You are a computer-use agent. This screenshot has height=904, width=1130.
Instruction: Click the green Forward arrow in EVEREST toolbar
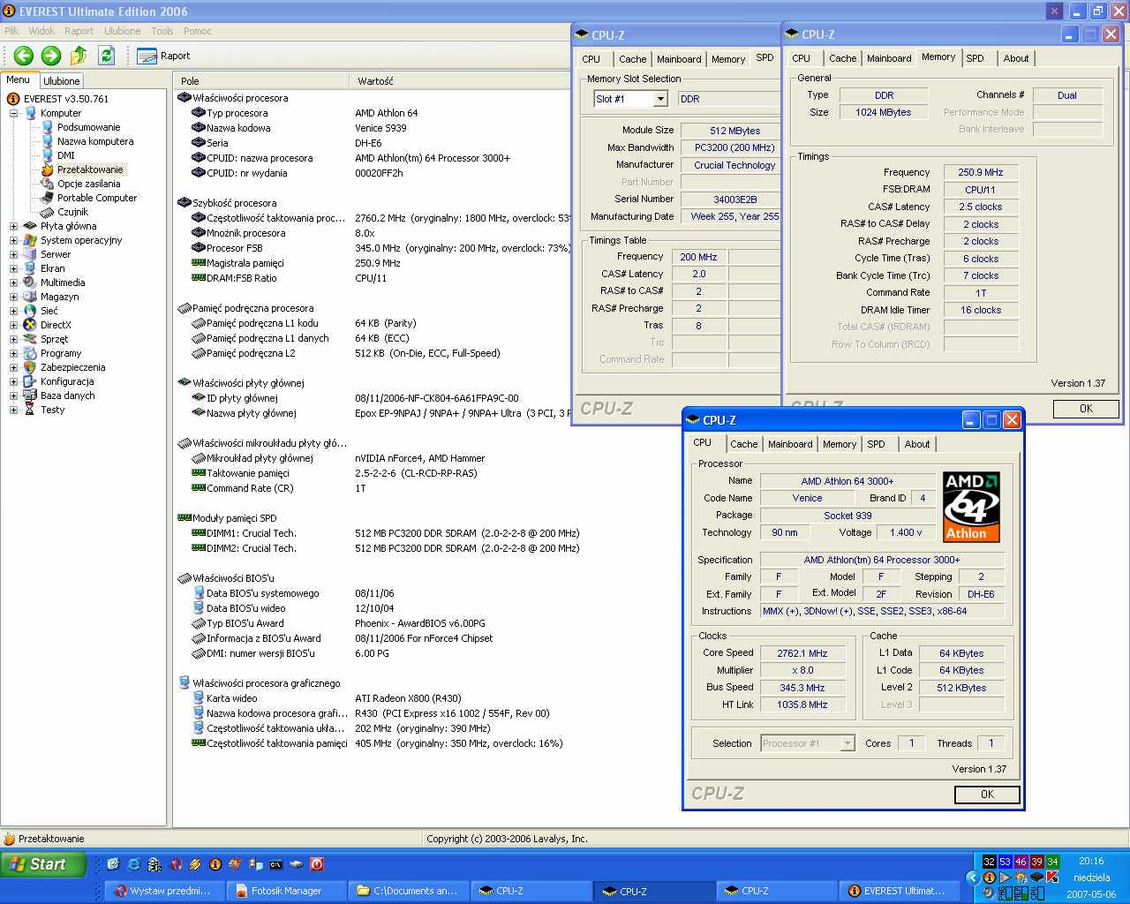click(51, 56)
